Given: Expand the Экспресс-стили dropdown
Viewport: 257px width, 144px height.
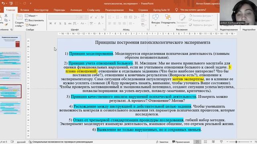Looking at the screenshot, I should point(182,20).
